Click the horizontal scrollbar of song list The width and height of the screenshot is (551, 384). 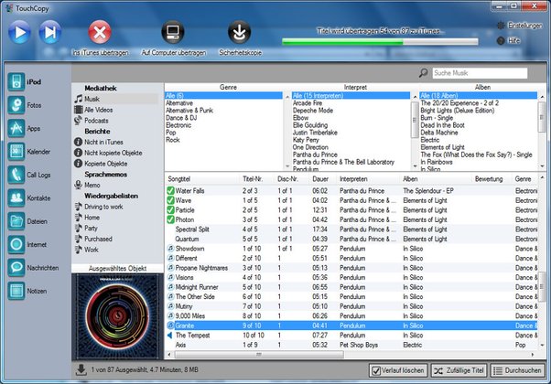259,355
